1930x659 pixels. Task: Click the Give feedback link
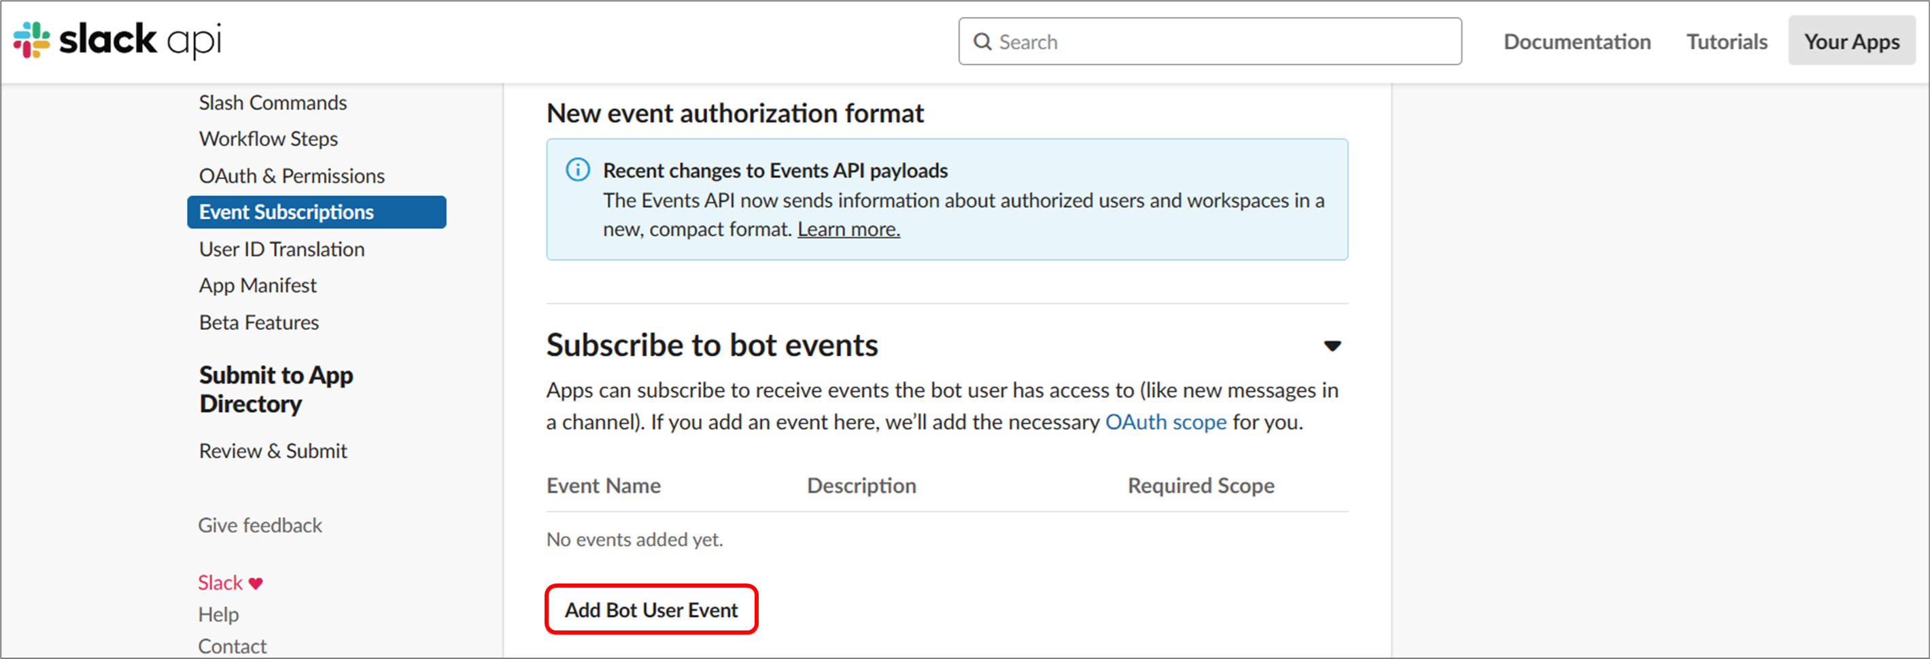(x=260, y=526)
